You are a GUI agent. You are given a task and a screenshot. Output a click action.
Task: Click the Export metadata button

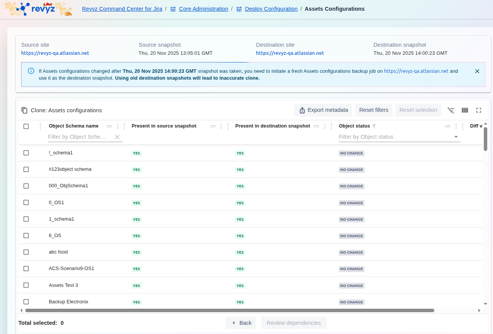tap(323, 110)
